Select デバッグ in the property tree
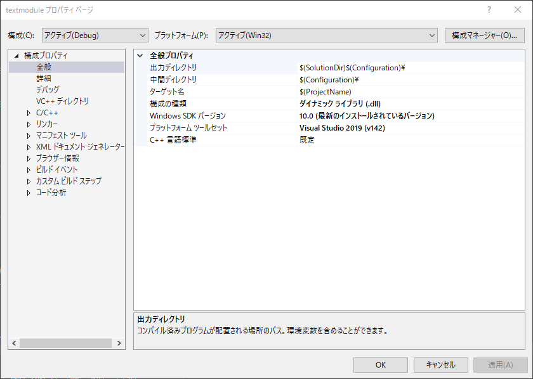The height and width of the screenshot is (379, 533). click(48, 89)
